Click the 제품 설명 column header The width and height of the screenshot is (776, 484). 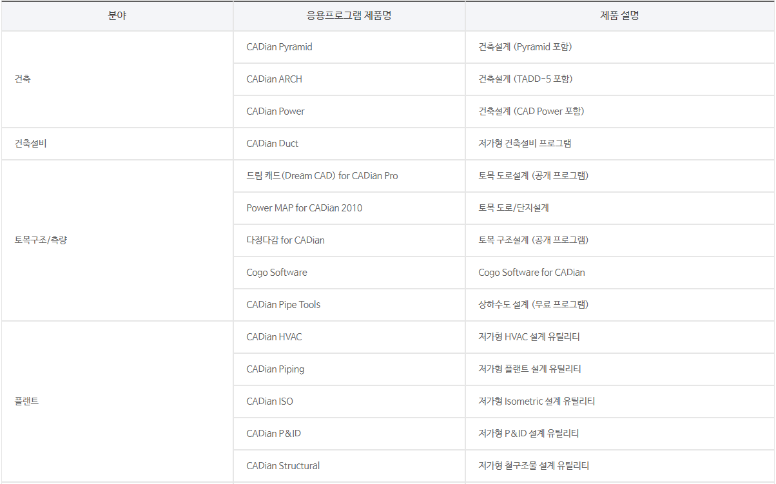(619, 16)
